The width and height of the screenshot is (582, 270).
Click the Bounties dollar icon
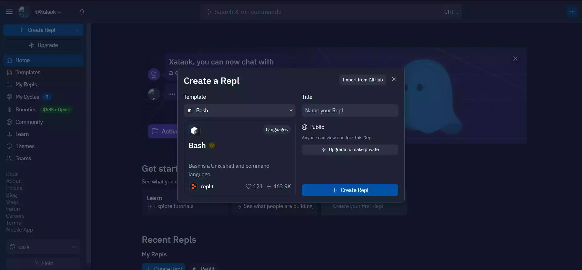coord(9,110)
